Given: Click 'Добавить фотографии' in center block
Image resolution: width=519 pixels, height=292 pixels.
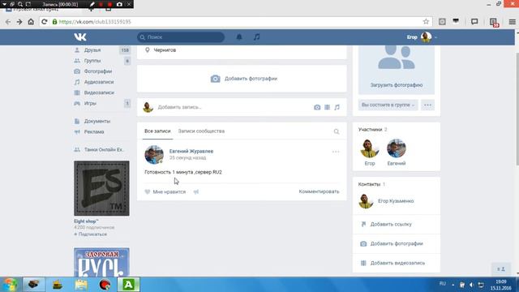Looking at the screenshot, I should (244, 79).
